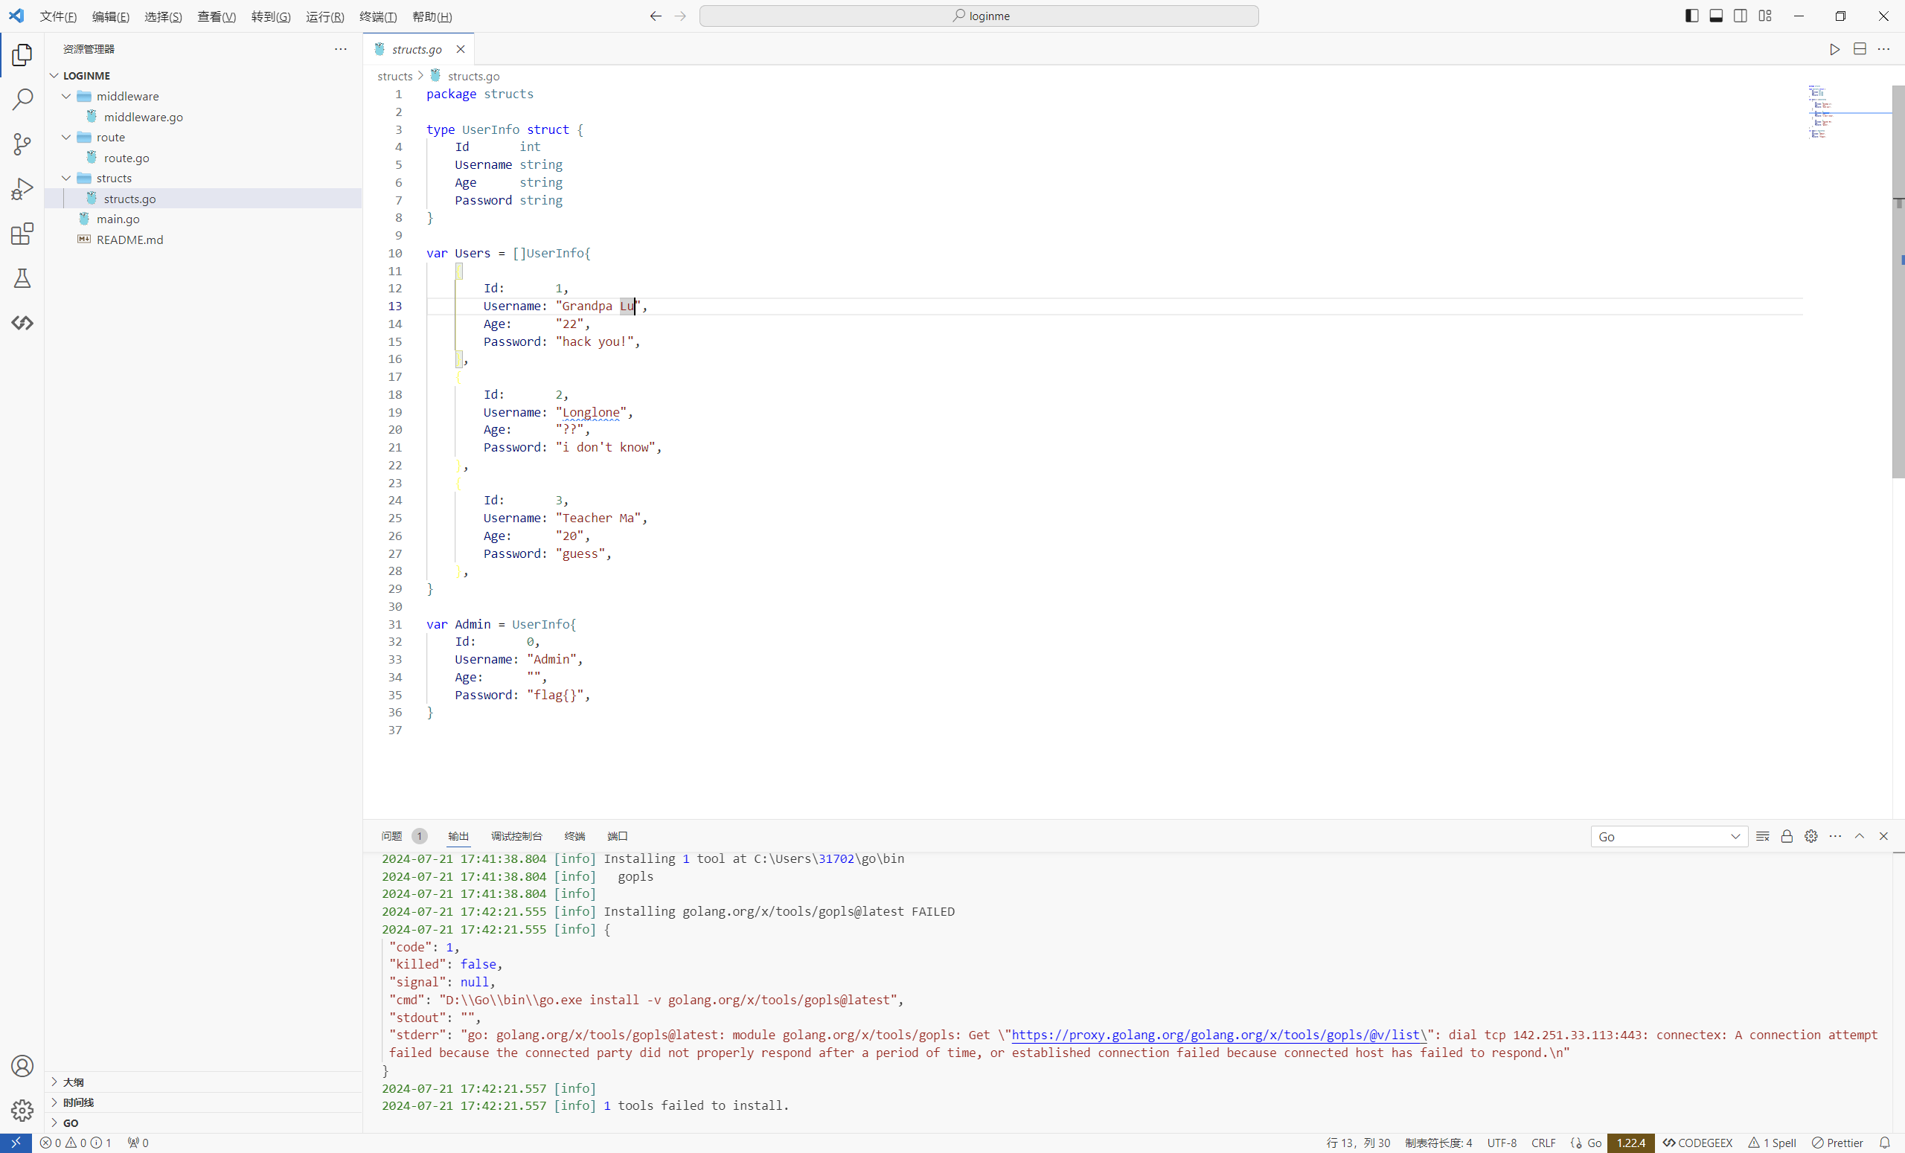The height and width of the screenshot is (1153, 1905).
Task: Go forward in navigation history
Action: [x=680, y=16]
